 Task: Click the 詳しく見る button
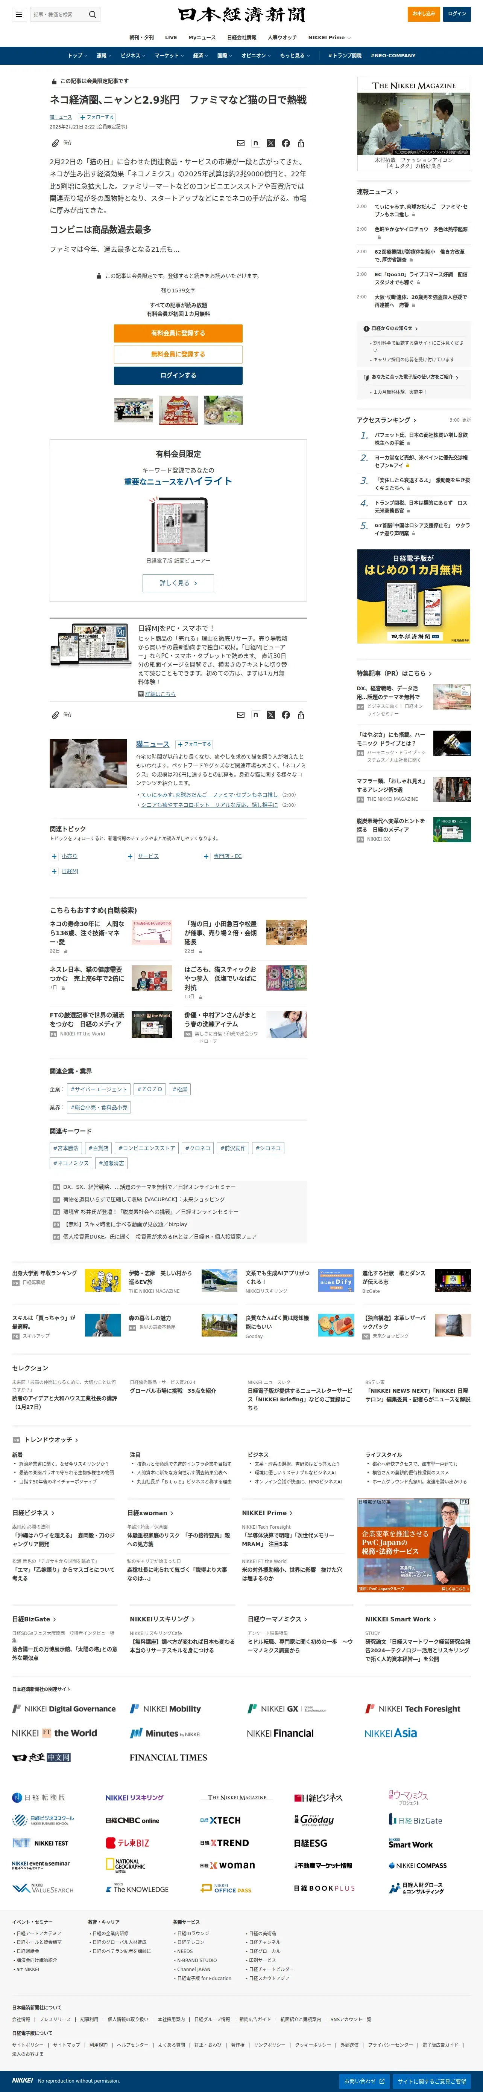pyautogui.click(x=178, y=582)
